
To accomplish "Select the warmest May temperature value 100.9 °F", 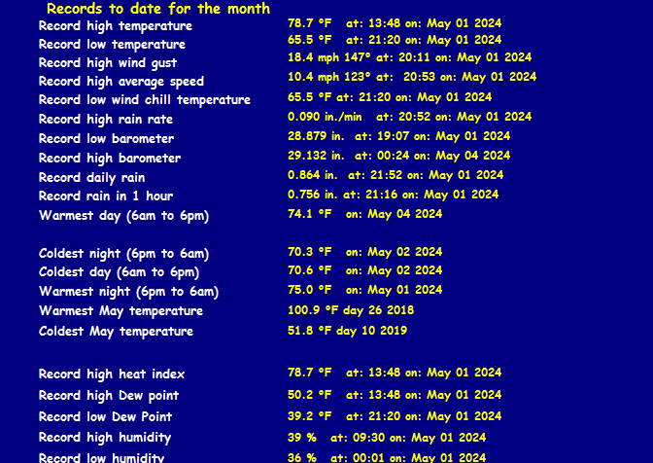I will click(x=314, y=310).
